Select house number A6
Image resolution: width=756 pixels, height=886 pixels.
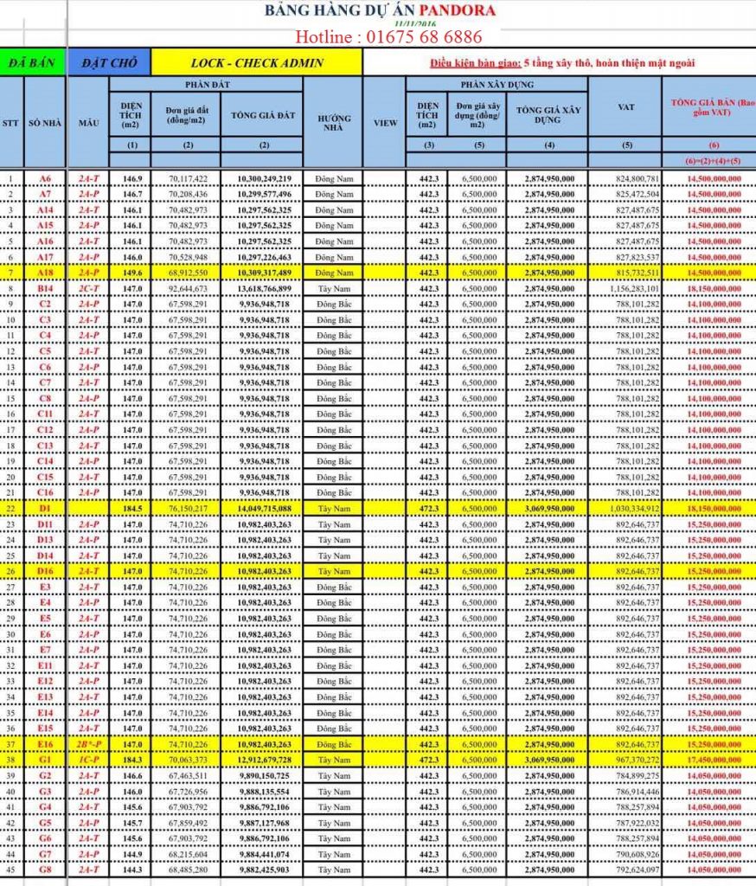(45, 178)
